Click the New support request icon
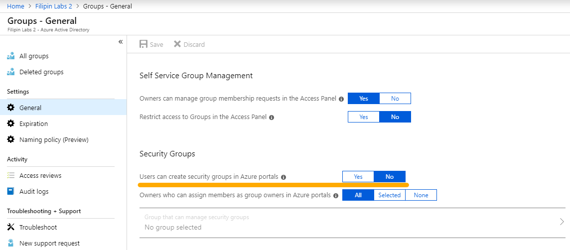Image resolution: width=570 pixels, height=250 pixels. tap(10, 243)
